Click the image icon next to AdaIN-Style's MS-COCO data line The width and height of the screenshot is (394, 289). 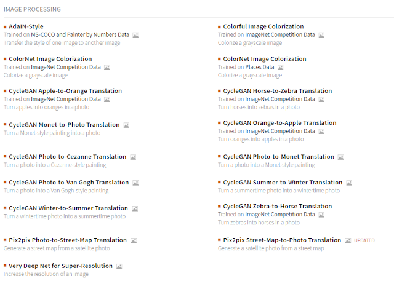pos(135,35)
